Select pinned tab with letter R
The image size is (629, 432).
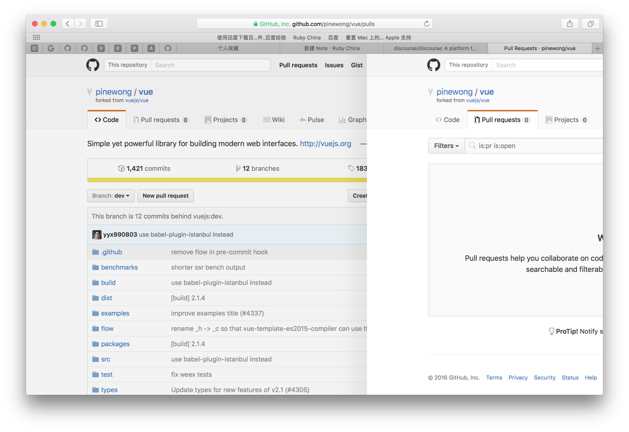point(118,48)
